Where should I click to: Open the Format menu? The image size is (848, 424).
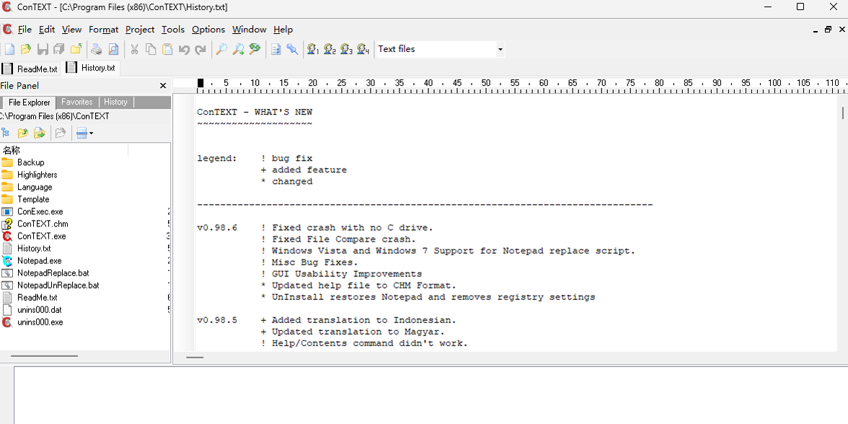pyautogui.click(x=103, y=30)
